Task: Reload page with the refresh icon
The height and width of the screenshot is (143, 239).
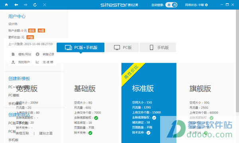Action: pos(35,5)
